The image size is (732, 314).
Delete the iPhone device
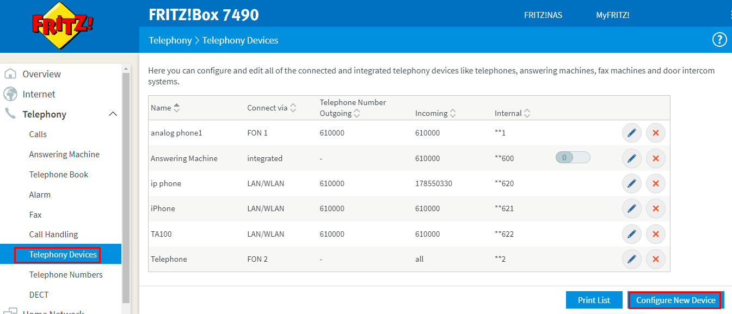656,208
